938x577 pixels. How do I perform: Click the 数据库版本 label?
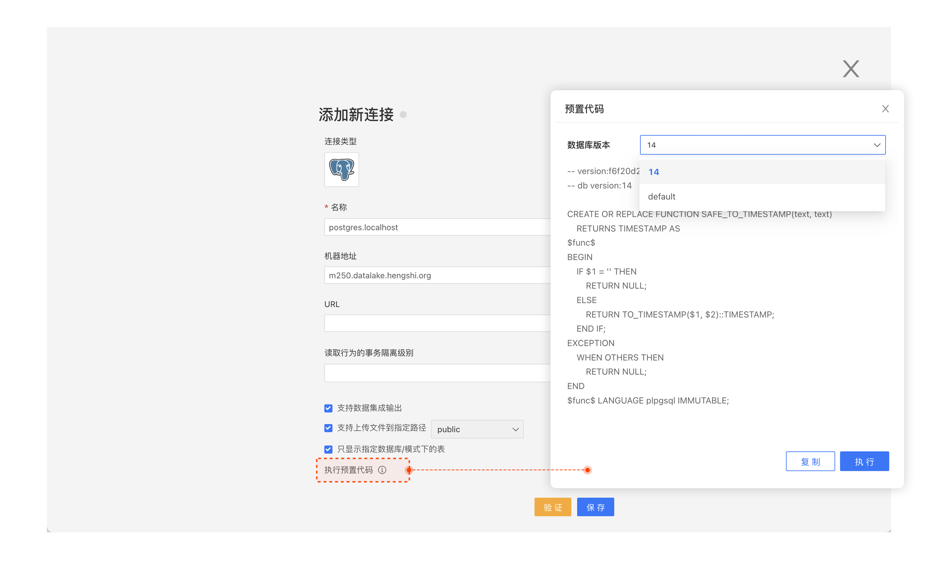click(588, 145)
